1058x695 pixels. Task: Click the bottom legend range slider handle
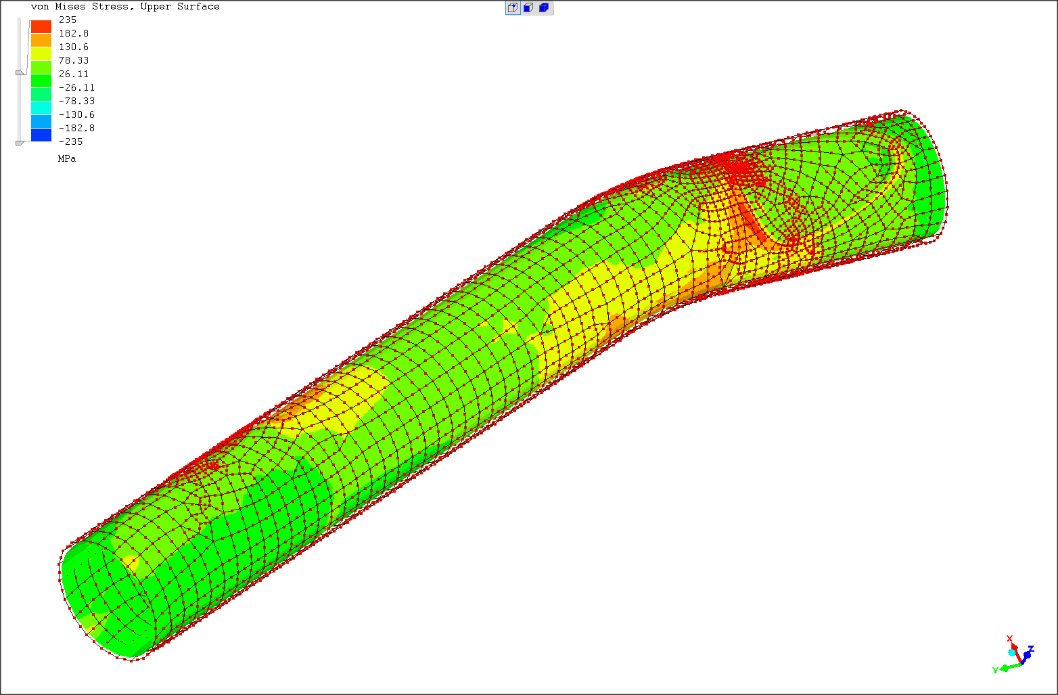[x=20, y=143]
